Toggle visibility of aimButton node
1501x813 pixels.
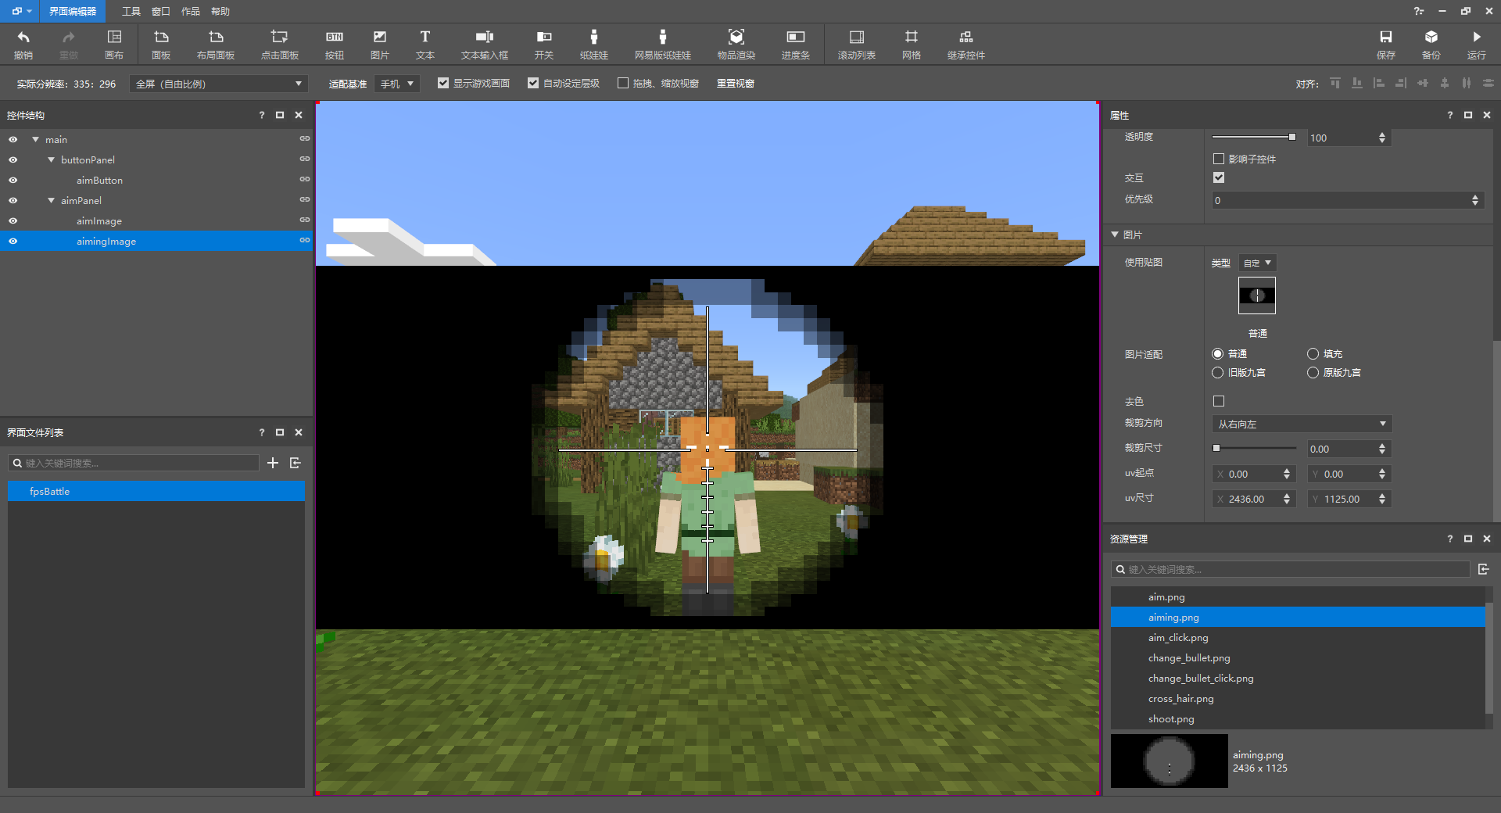(13, 180)
